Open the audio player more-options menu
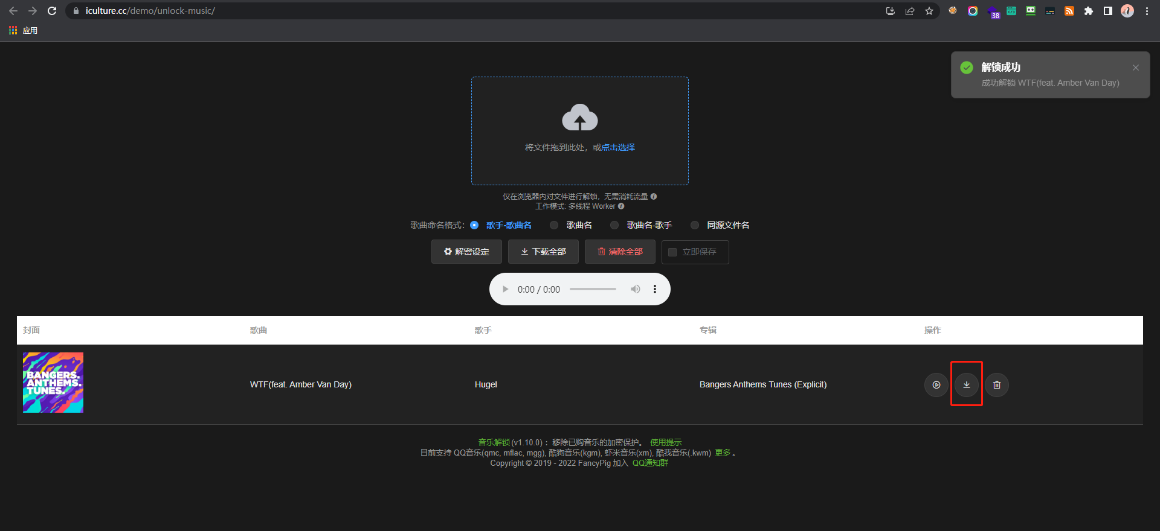This screenshot has height=531, width=1160. tap(655, 289)
